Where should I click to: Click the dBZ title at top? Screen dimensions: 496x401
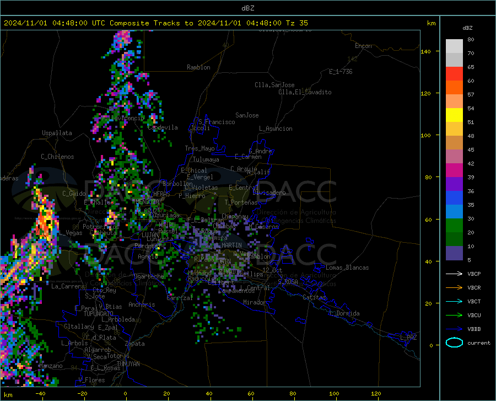click(247, 8)
